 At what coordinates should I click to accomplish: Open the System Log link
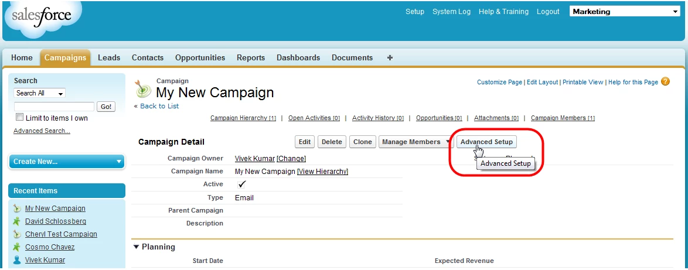click(451, 12)
